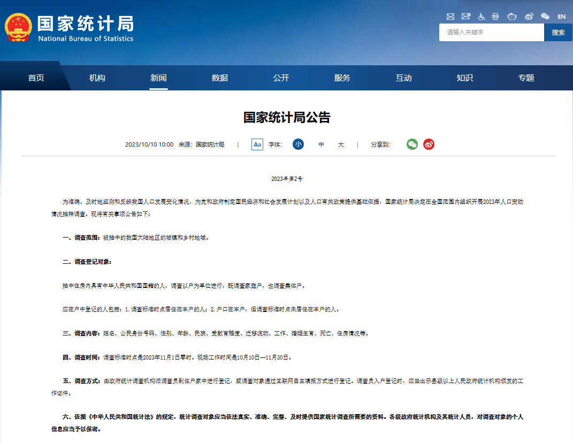The width and height of the screenshot is (573, 443).
Task: Click the Aa font icon
Action: click(257, 144)
